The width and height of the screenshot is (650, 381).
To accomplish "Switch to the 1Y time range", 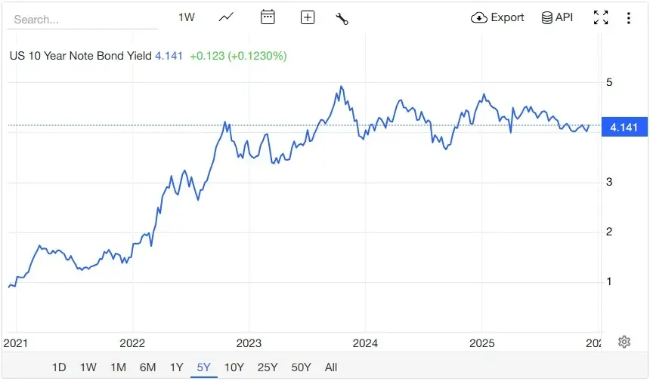I will tap(176, 367).
